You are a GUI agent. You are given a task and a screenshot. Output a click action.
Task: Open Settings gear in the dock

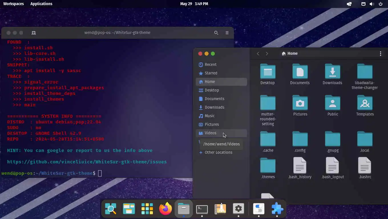pos(239,209)
